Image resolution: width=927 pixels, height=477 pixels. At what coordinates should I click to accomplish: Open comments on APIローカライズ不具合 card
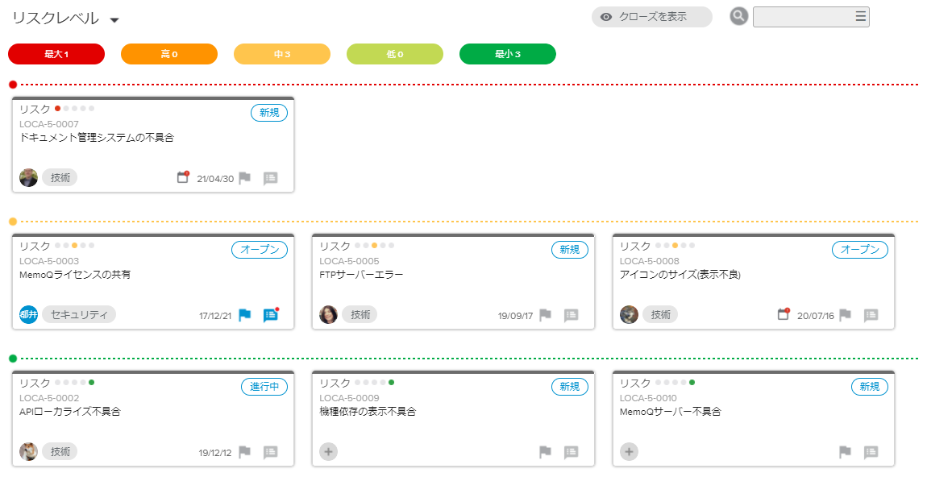click(x=271, y=452)
